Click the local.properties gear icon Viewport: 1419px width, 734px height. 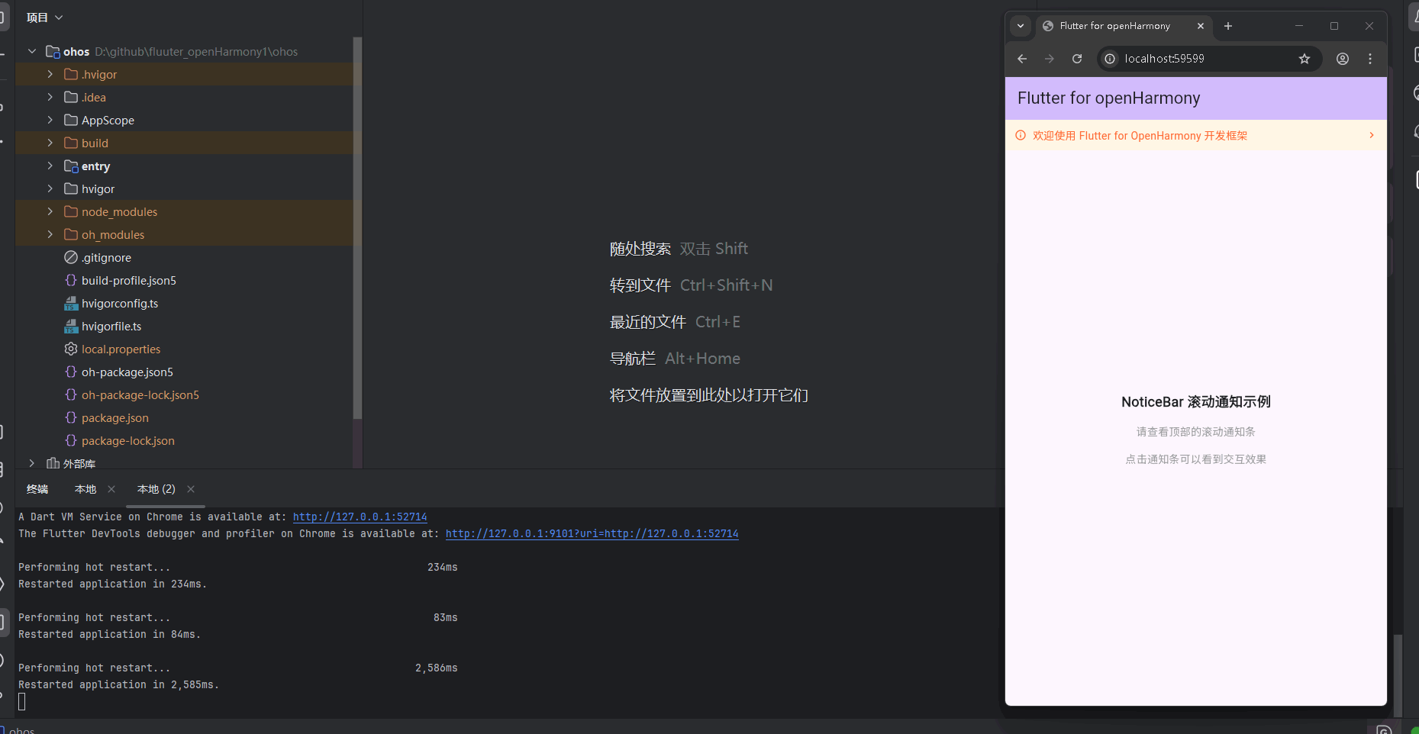(71, 349)
